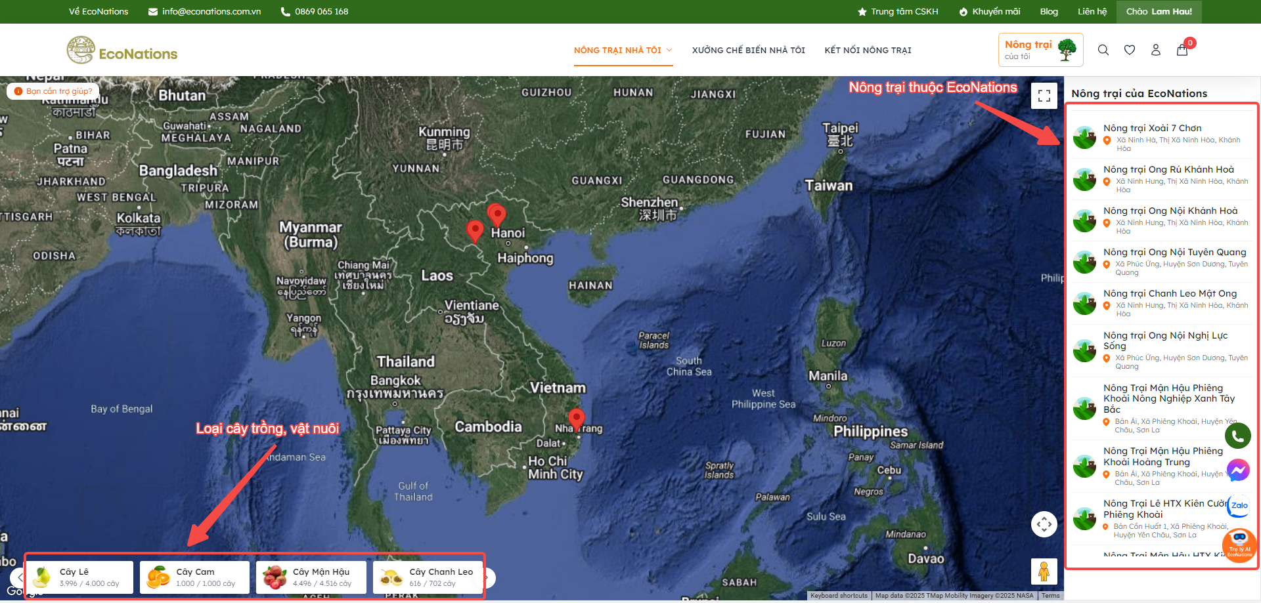Viewport: 1261px width, 603px height.
Task: Open the Nông trại nhà tôi menu
Action: click(x=623, y=50)
